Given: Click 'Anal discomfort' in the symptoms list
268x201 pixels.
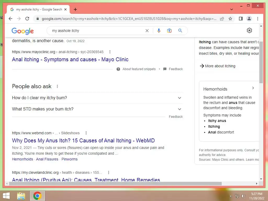Looking at the screenshot, I should coord(221,132).
